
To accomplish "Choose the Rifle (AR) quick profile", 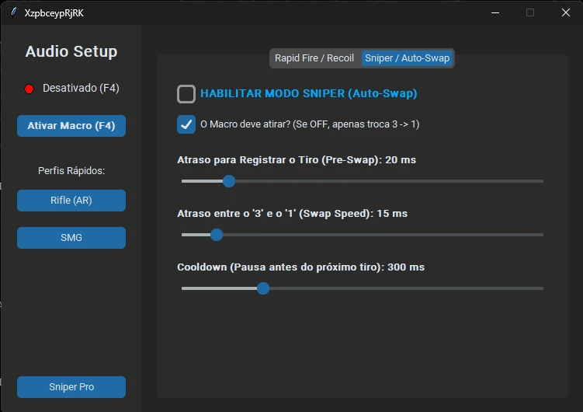I will click(71, 201).
